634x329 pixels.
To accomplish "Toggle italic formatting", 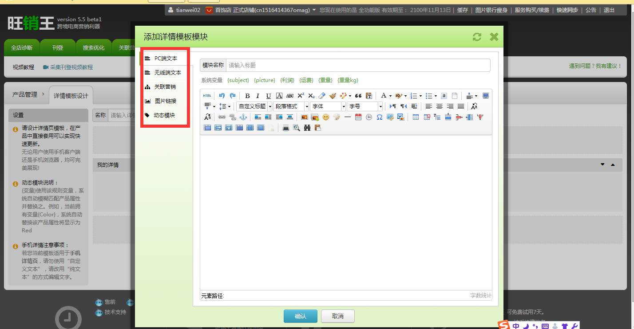I will tap(258, 96).
